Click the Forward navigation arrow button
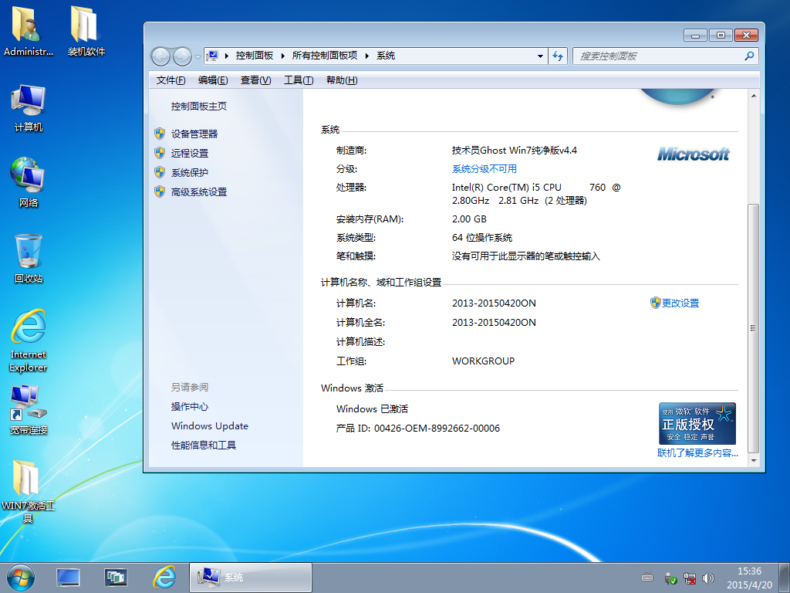 182,56
